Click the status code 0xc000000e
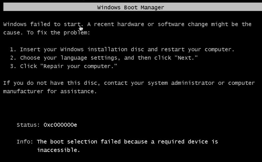Image resolution: width=262 pixels, height=162 pixels. tap(60, 125)
